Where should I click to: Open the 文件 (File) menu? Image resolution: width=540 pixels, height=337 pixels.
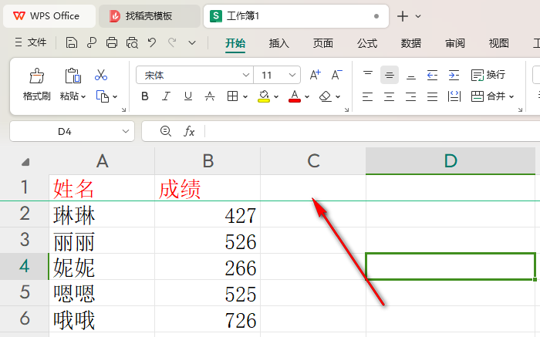[x=31, y=42]
